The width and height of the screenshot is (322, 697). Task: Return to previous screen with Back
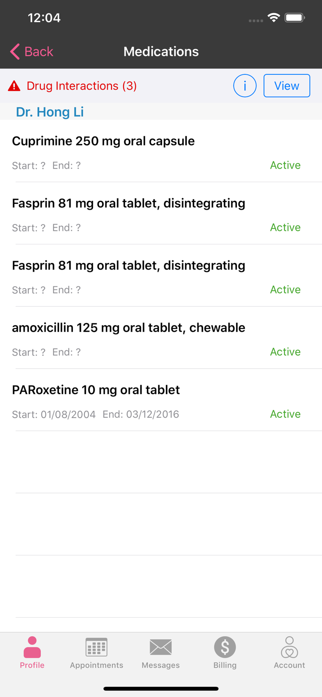point(32,52)
